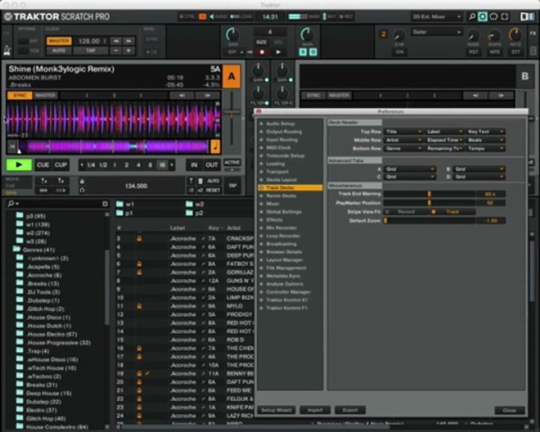This screenshot has height=432, width=540.
Task: Open the search magnifier in the header
Action: click(x=472, y=17)
